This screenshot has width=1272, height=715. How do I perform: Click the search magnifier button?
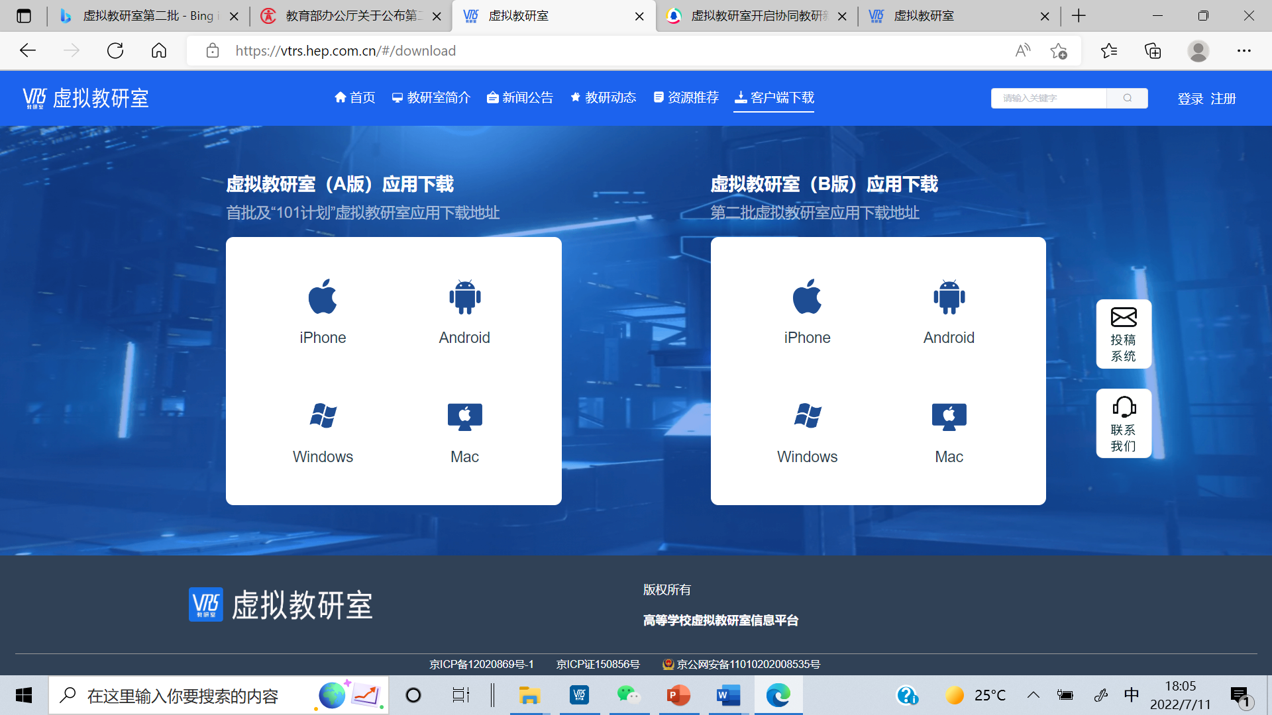click(x=1128, y=98)
